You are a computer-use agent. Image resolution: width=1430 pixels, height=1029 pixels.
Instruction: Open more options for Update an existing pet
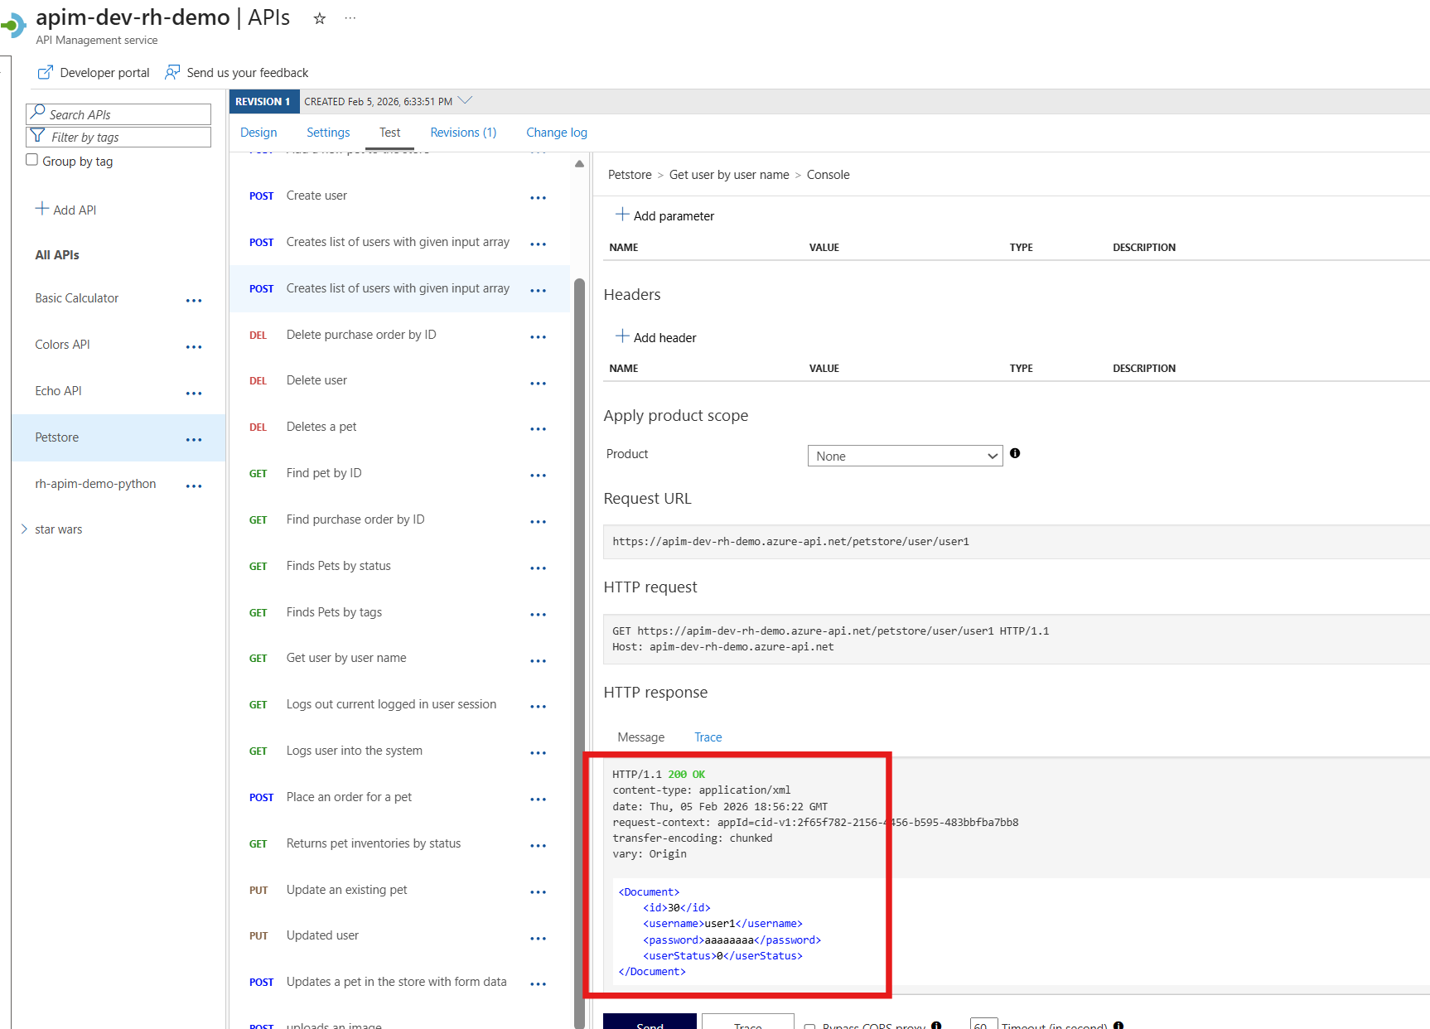(x=539, y=892)
